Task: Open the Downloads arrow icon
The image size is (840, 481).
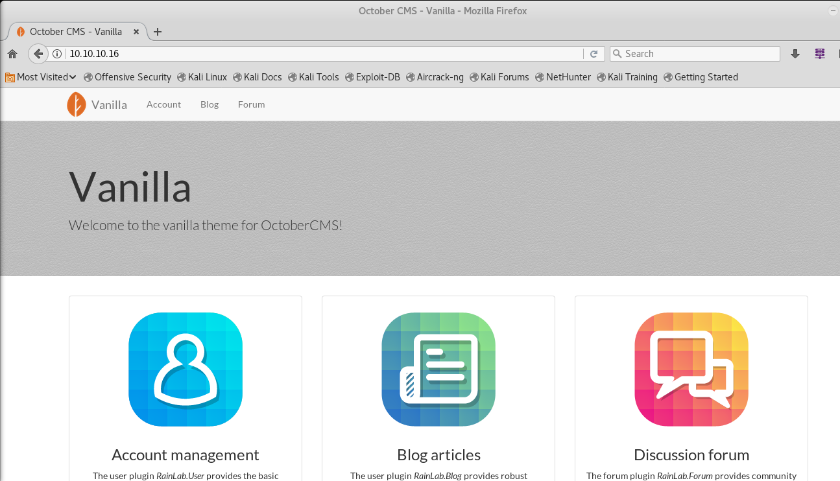Action: coord(795,54)
